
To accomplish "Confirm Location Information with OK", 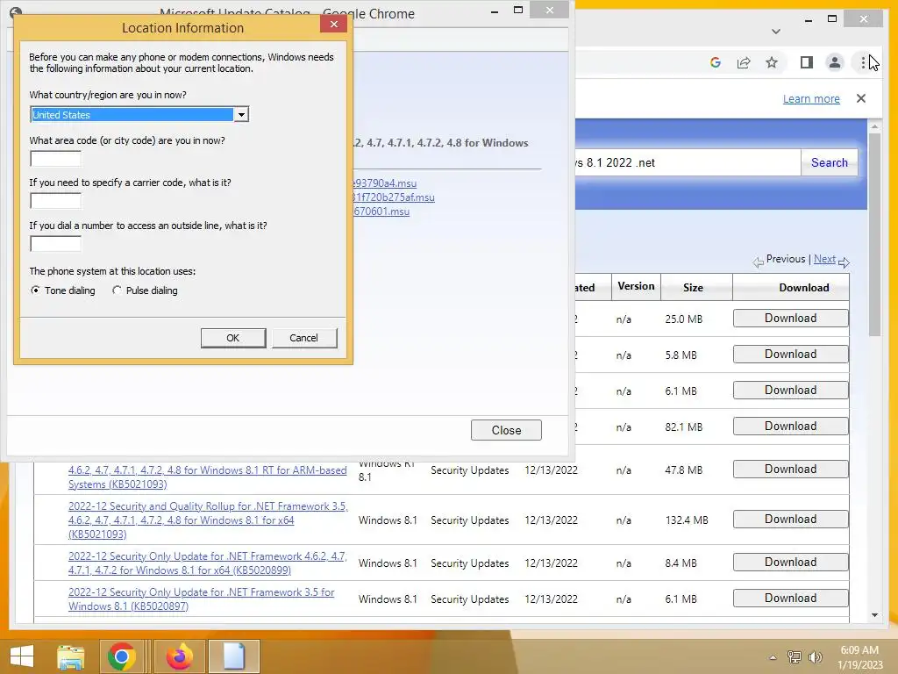I will tap(233, 338).
